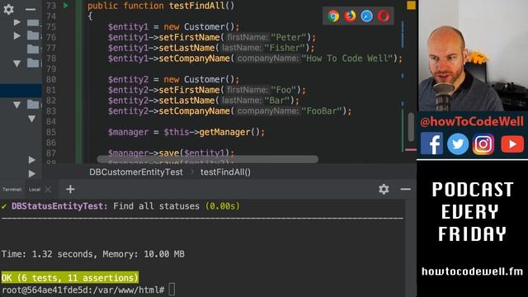The width and height of the screenshot is (528, 297).
Task: Open in Safari browser icon
Action: click(x=366, y=16)
